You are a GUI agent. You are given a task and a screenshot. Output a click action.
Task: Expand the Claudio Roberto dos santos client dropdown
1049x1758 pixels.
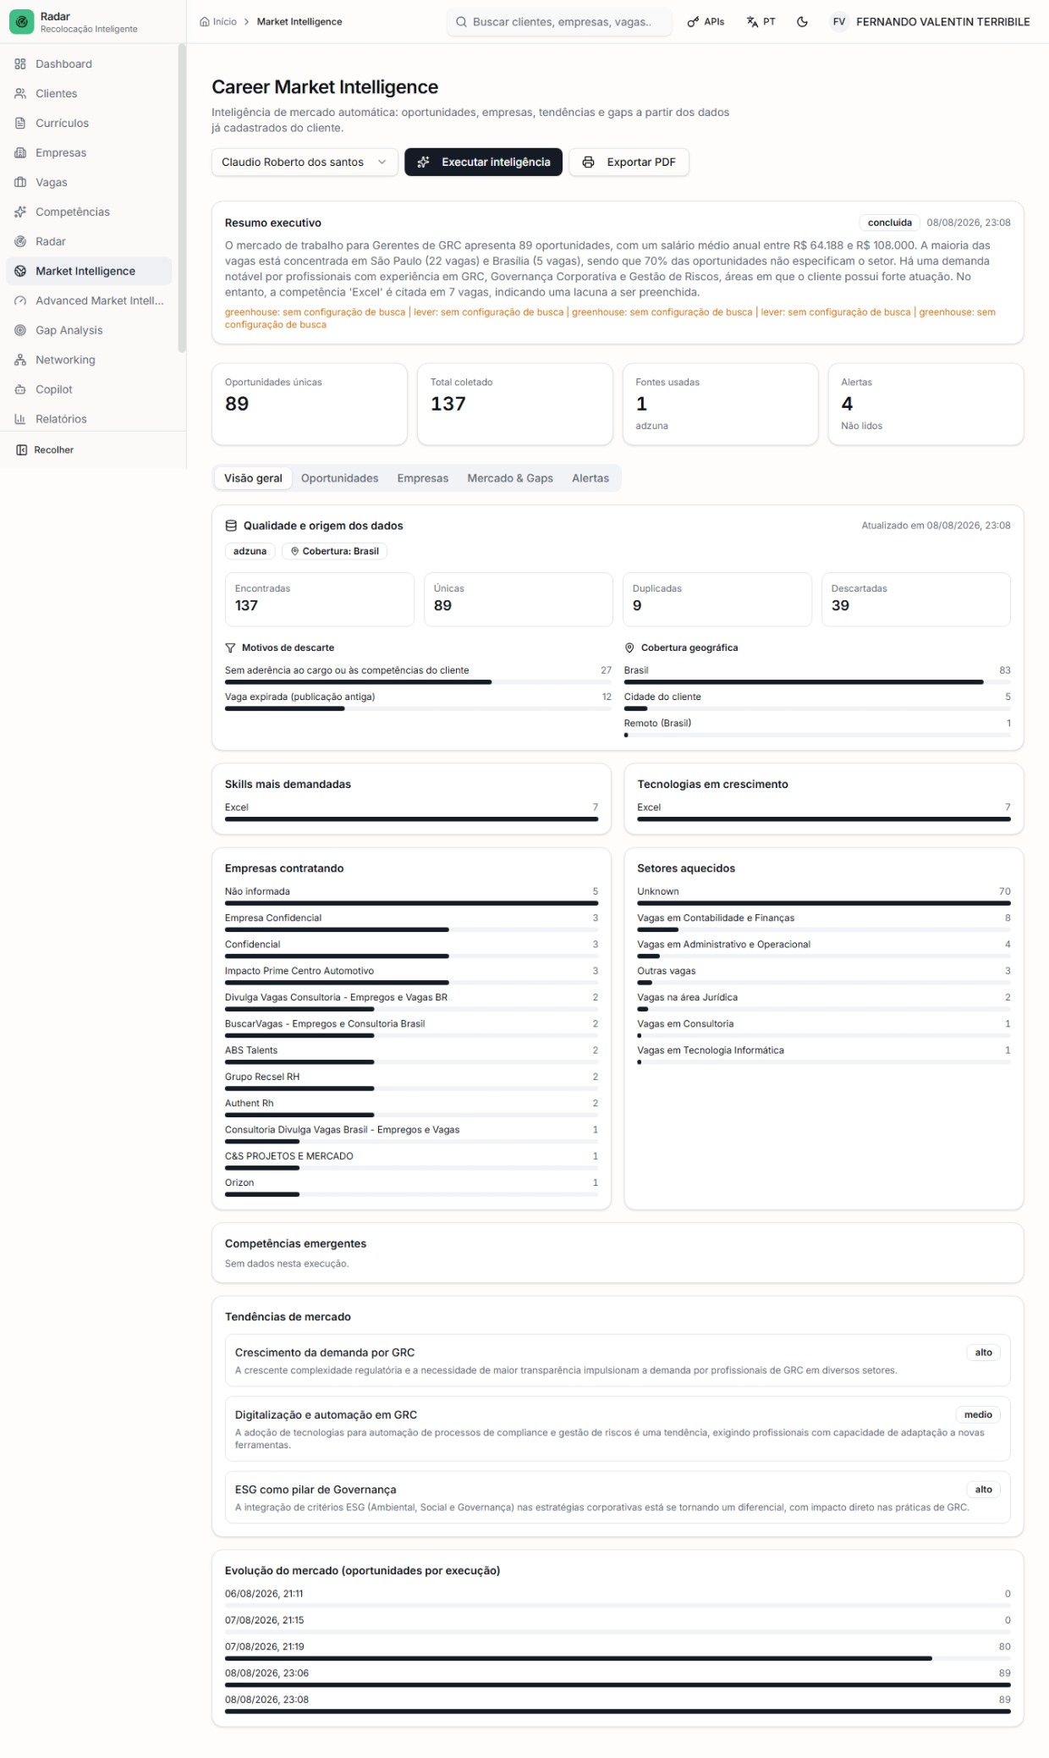305,162
